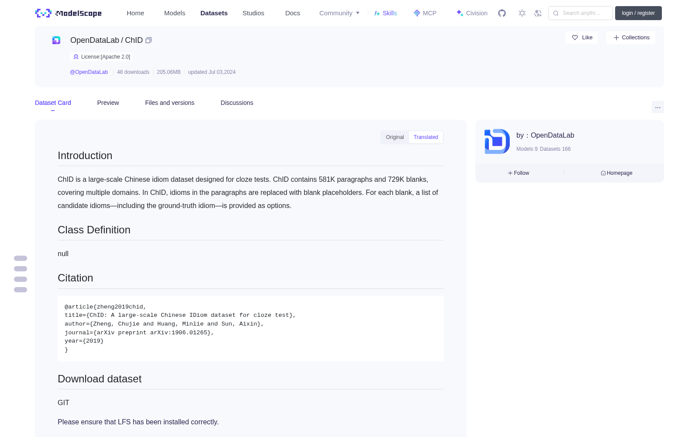Toggle the light/dark theme sun icon
The height and width of the screenshot is (437, 699).
522,13
